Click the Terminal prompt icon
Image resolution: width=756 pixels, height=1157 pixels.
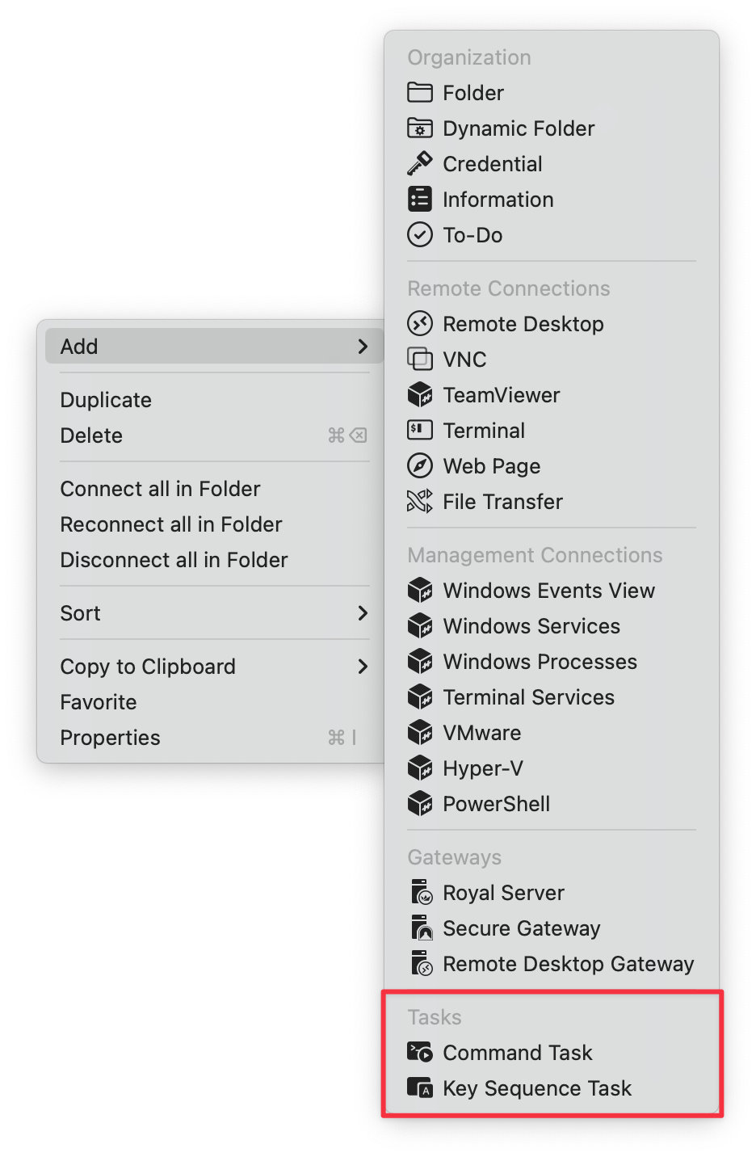tap(420, 431)
